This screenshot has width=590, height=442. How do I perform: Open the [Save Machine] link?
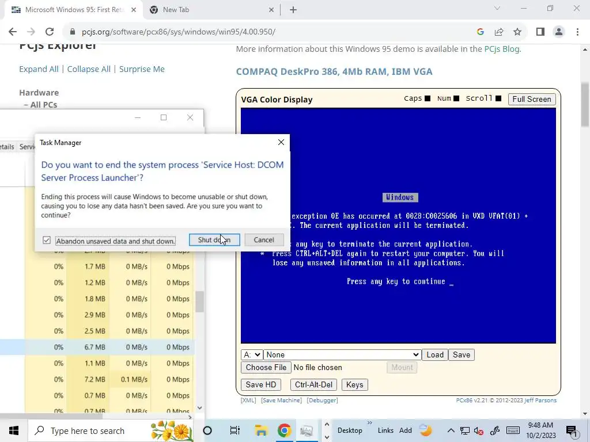point(281,401)
